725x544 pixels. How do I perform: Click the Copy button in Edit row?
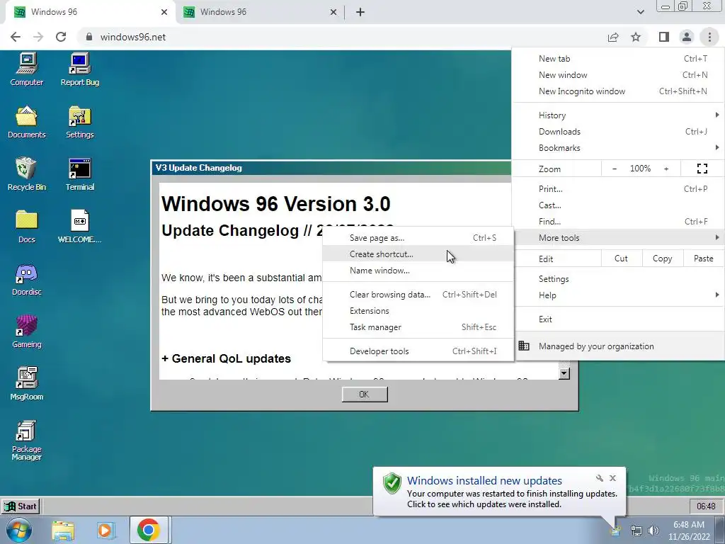coord(662,259)
